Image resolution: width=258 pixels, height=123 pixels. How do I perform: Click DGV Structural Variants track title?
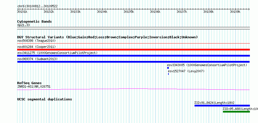coord(108,37)
